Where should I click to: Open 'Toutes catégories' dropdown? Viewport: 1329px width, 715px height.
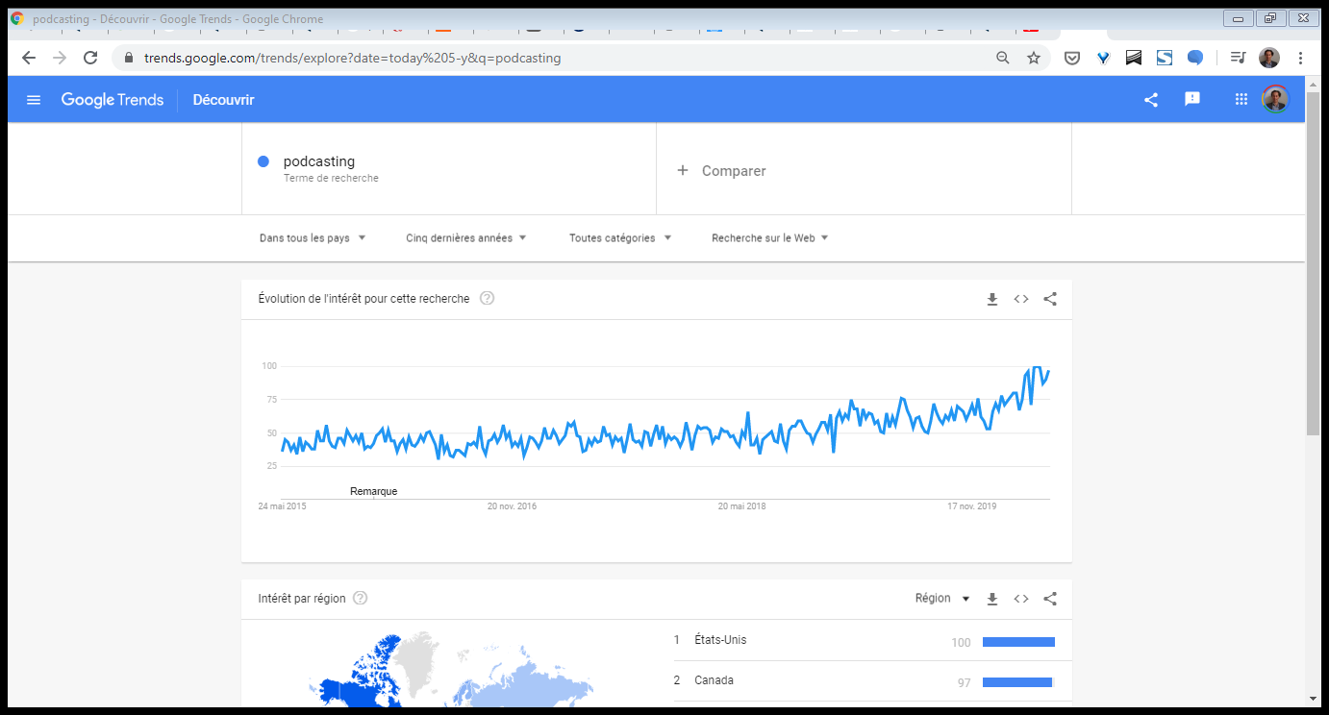620,237
